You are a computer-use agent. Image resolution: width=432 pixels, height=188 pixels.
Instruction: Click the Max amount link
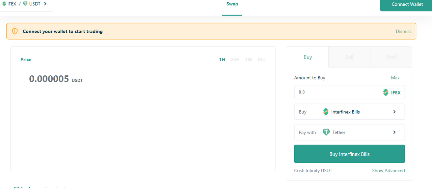(x=395, y=78)
